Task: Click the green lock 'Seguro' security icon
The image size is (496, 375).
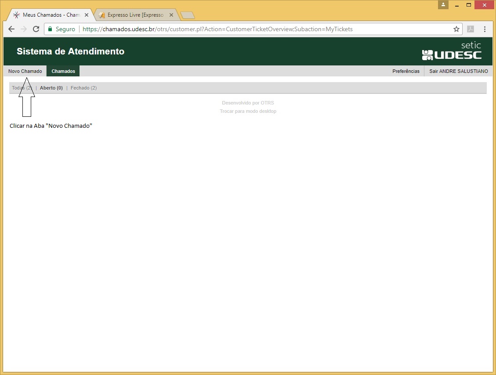Action: pos(50,29)
